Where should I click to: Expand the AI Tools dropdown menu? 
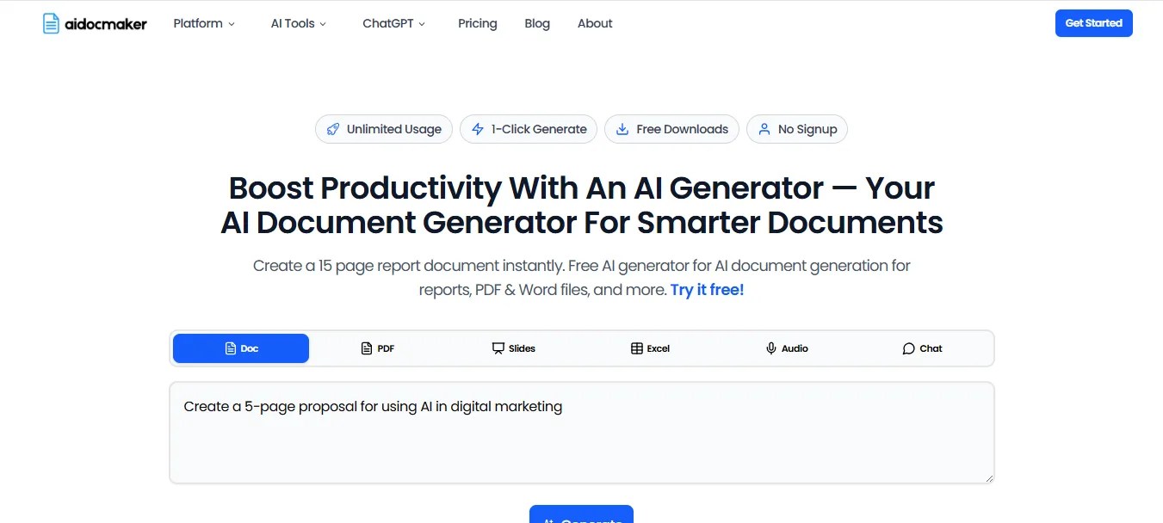pos(299,23)
